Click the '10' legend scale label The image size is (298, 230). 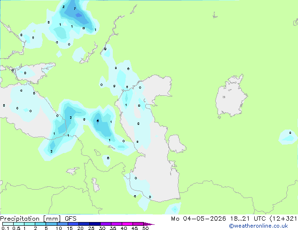pyautogui.click(x=59, y=228)
